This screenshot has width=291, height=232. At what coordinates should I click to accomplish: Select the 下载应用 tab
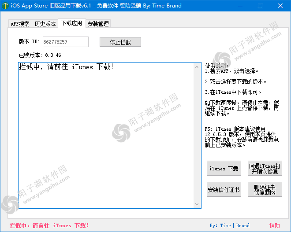click(x=71, y=23)
